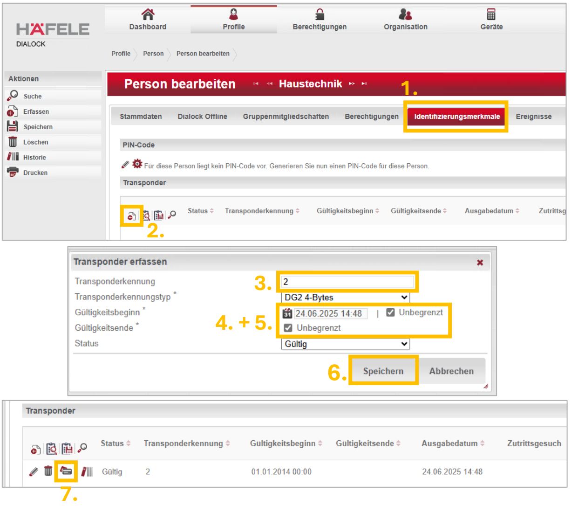
Task: Close the Transponder erfassen dialog
Action: tap(480, 263)
